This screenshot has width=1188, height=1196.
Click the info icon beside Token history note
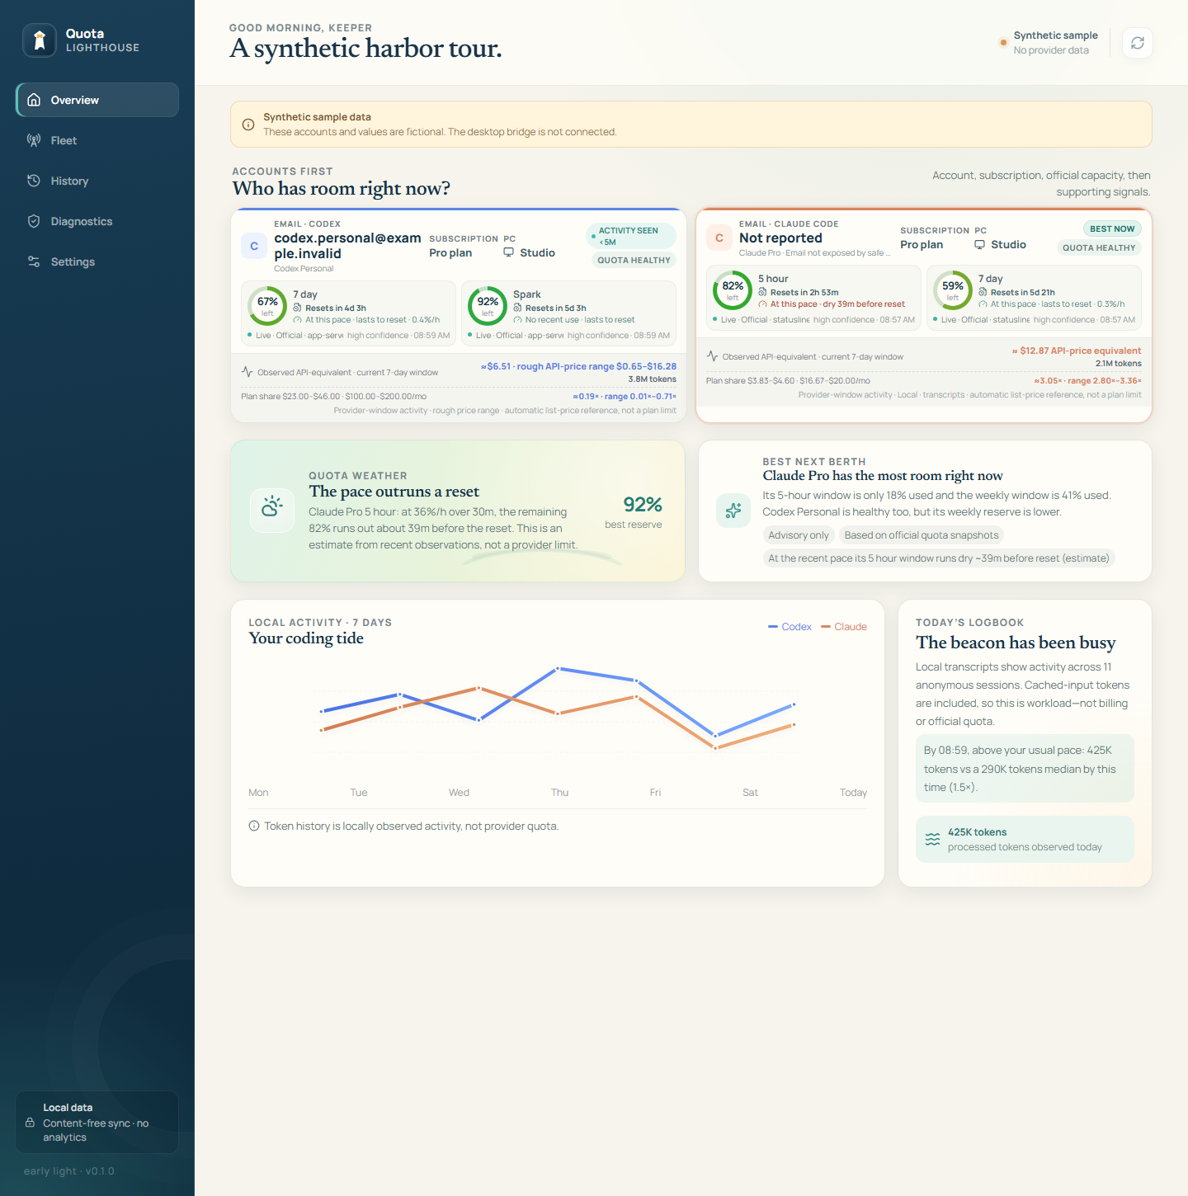254,826
